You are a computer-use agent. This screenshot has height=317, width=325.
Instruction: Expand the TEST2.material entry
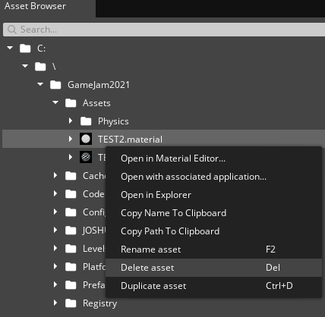[71, 139]
